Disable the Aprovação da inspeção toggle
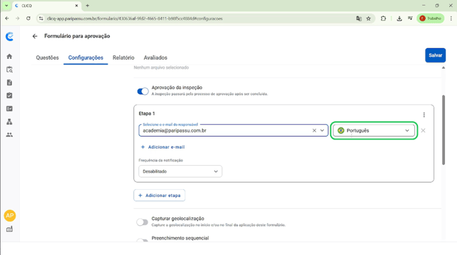The height and width of the screenshot is (255, 457). 143,91
